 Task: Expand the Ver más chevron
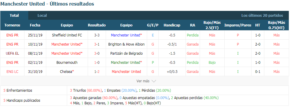click(x=154, y=81)
